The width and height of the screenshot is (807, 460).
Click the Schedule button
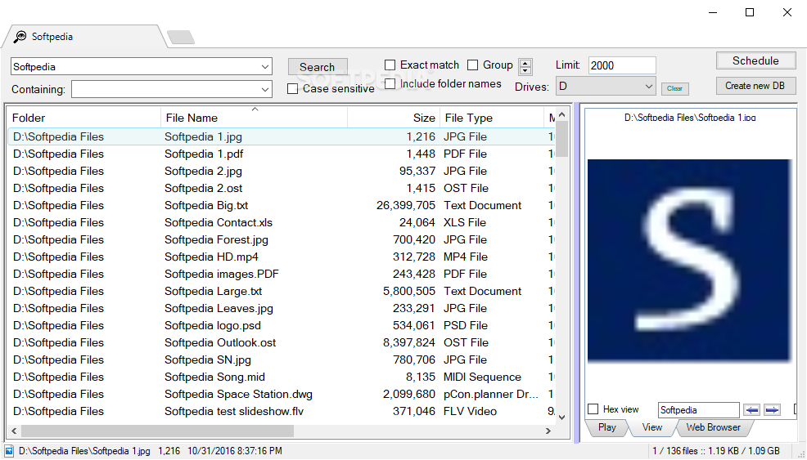pos(755,60)
